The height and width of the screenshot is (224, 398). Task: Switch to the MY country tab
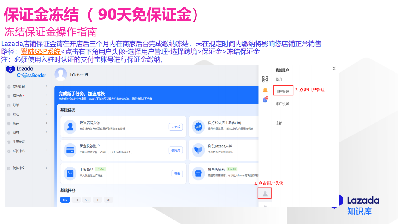click(x=65, y=200)
